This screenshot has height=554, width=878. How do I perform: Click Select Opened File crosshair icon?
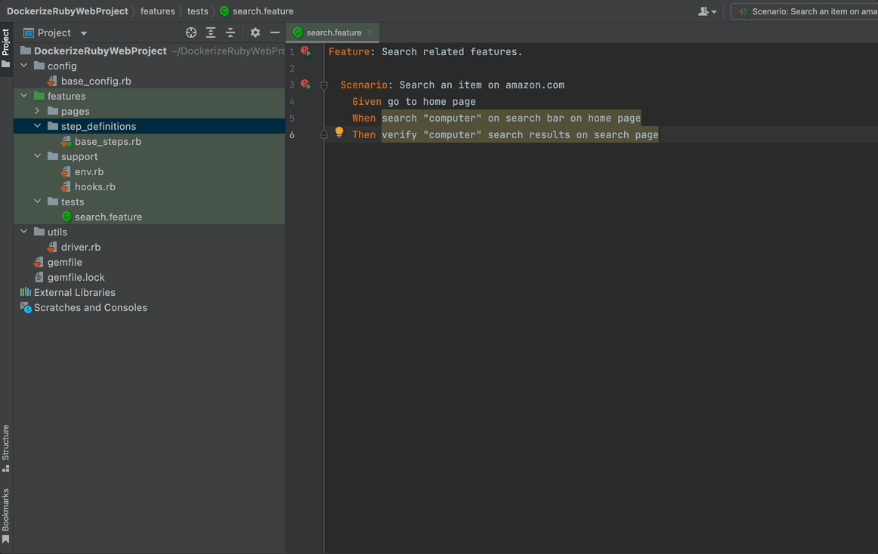click(x=190, y=32)
